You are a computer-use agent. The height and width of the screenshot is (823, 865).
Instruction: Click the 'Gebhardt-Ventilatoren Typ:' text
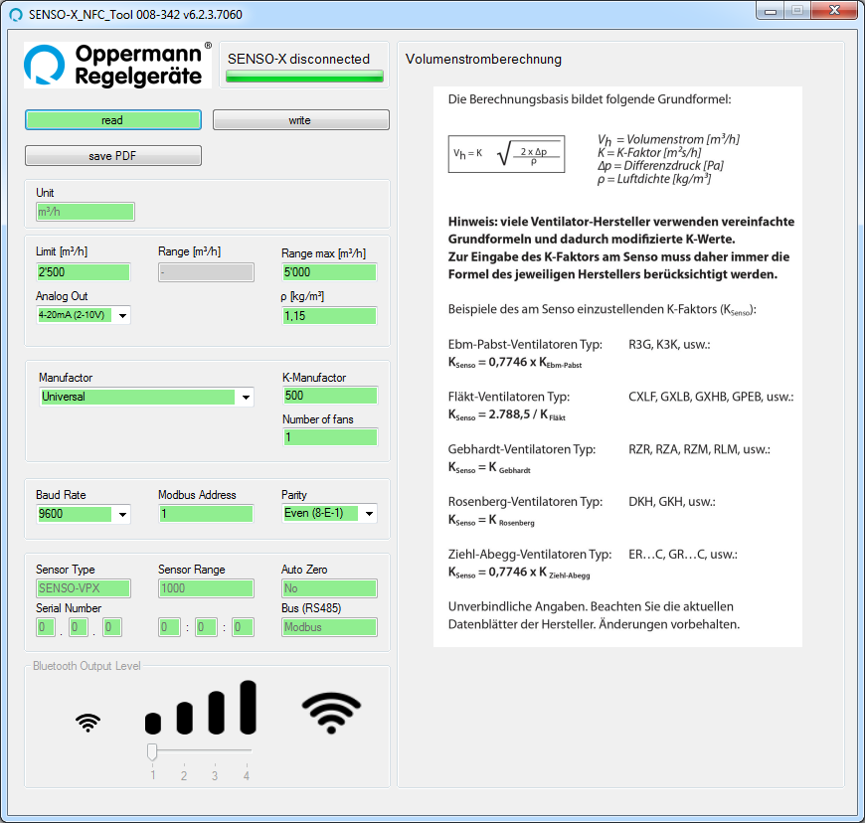point(522,449)
